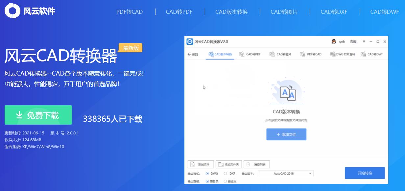
Task: Open the PDF转CAD menu in website header
Action: pyautogui.click(x=130, y=12)
